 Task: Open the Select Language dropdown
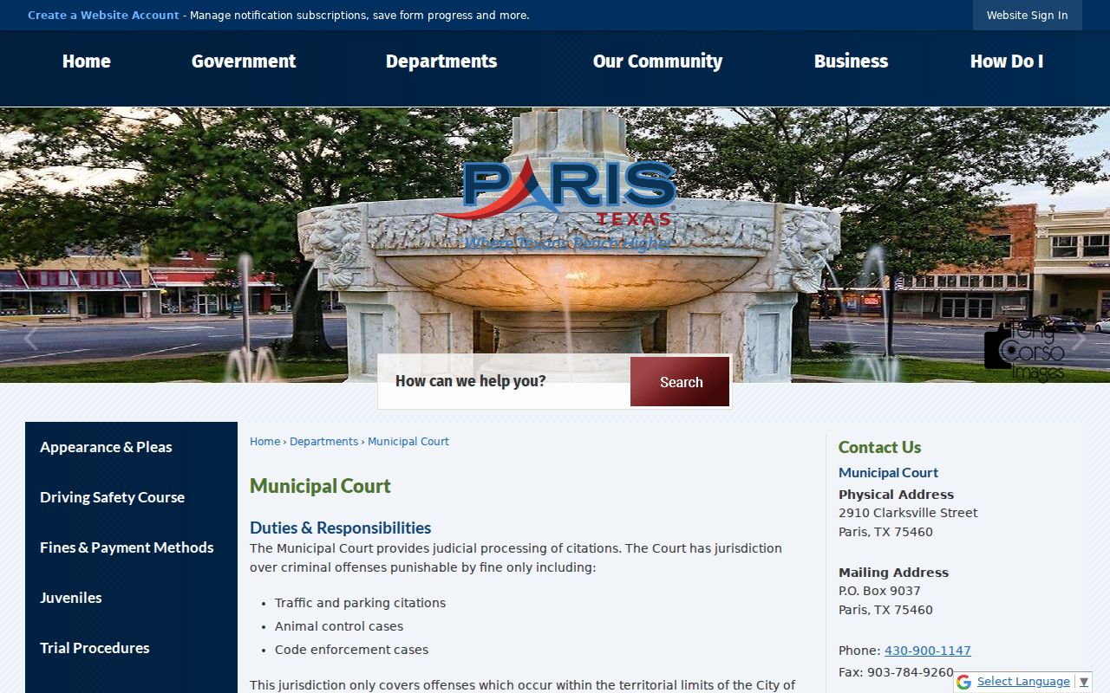[1032, 682]
